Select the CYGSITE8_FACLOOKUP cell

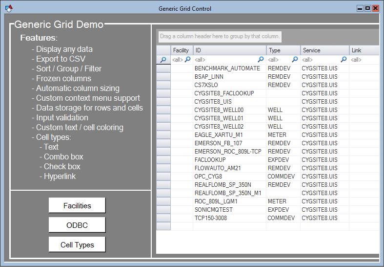pos(229,93)
